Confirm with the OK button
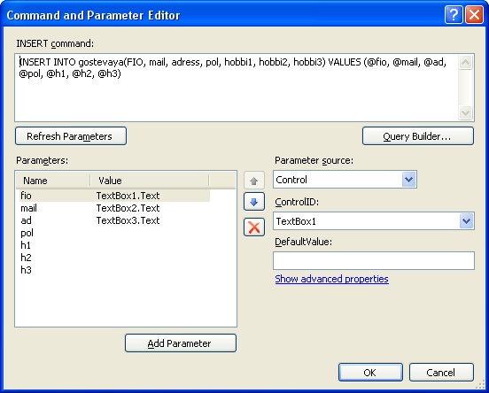The image size is (489, 393). [x=370, y=372]
